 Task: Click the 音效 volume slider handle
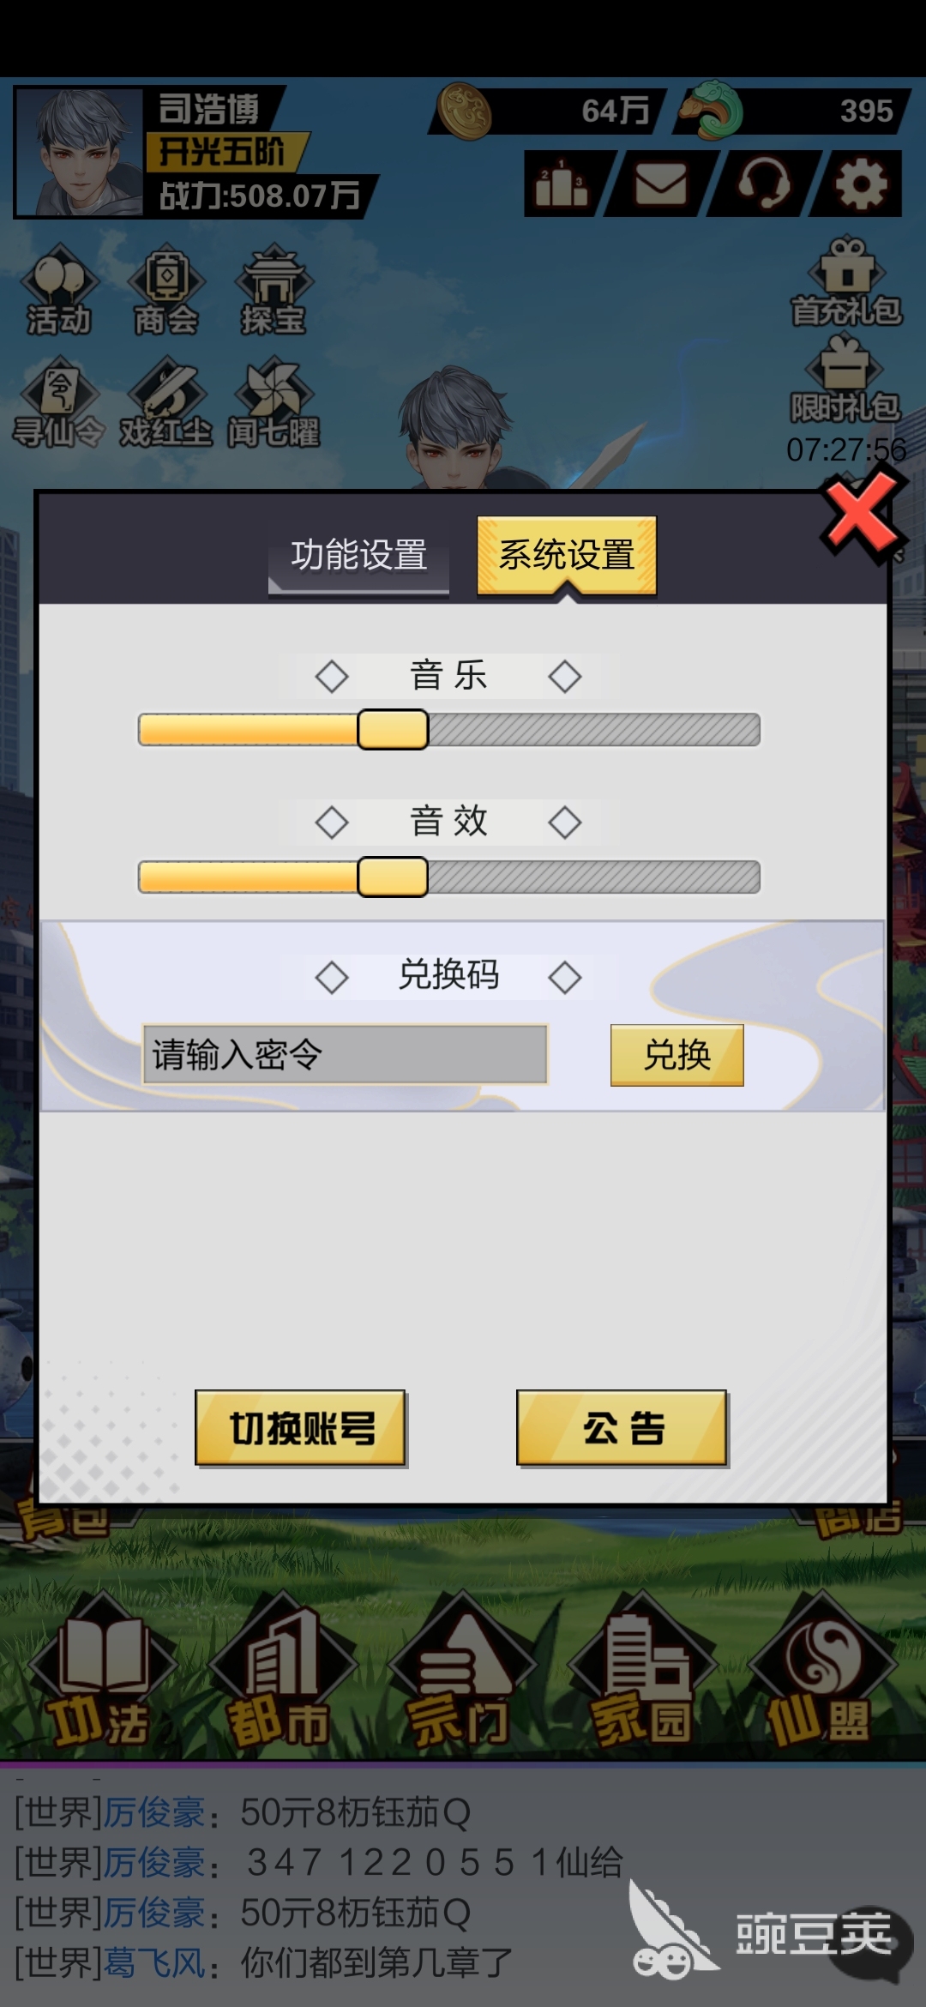click(x=393, y=877)
